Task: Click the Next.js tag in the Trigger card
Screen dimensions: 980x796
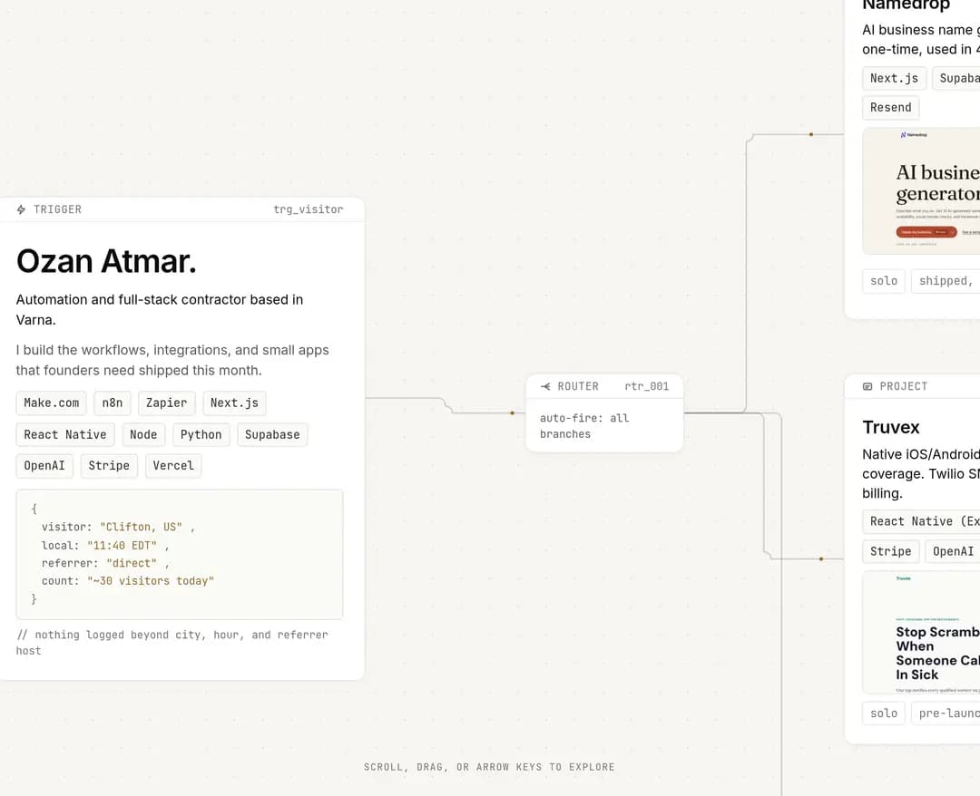Action: (x=234, y=403)
